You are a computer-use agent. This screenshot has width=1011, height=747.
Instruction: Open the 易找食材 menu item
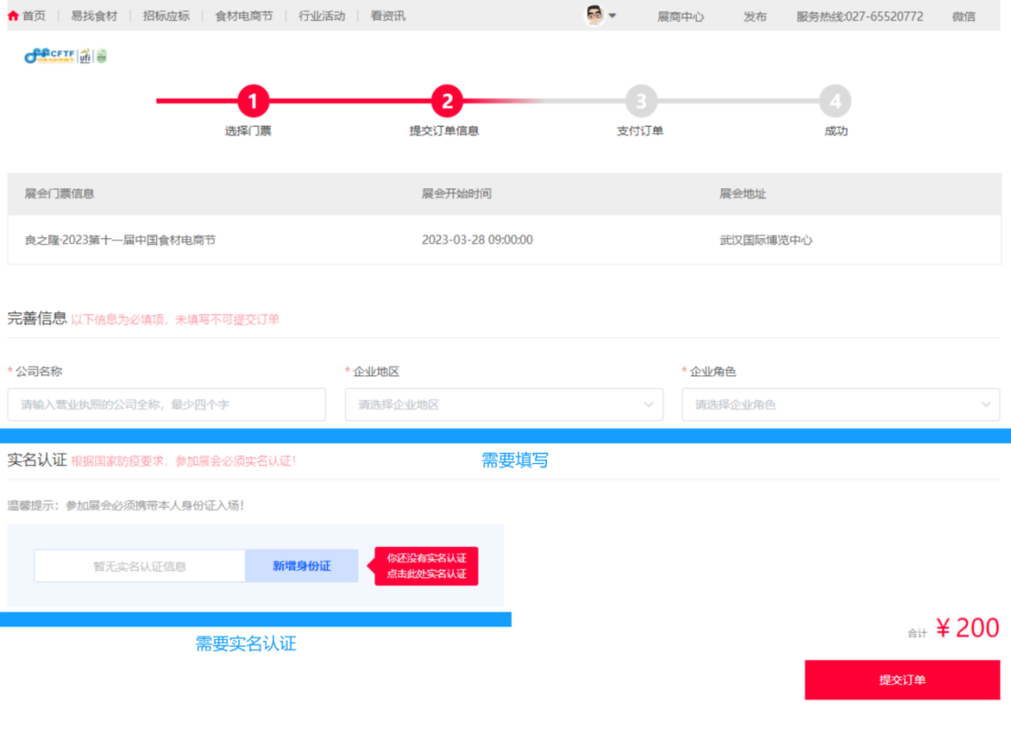coord(94,16)
